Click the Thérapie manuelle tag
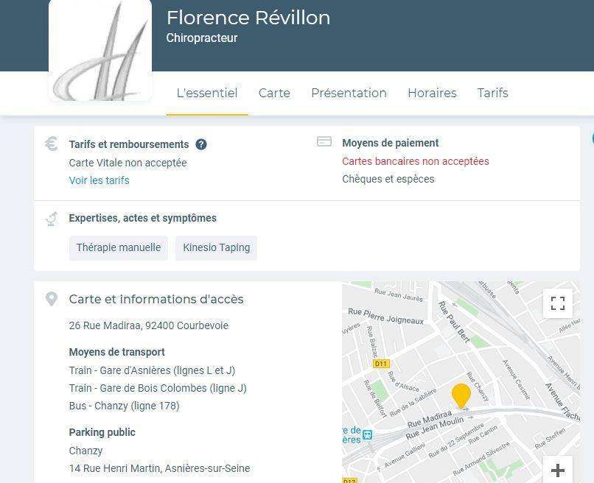Viewport: 594px width, 483px height. coord(119,247)
